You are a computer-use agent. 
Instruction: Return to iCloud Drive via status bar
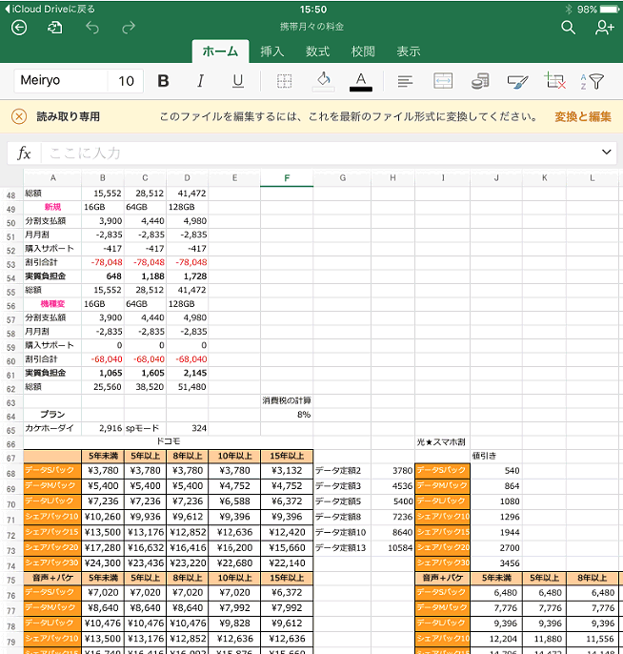point(48,8)
